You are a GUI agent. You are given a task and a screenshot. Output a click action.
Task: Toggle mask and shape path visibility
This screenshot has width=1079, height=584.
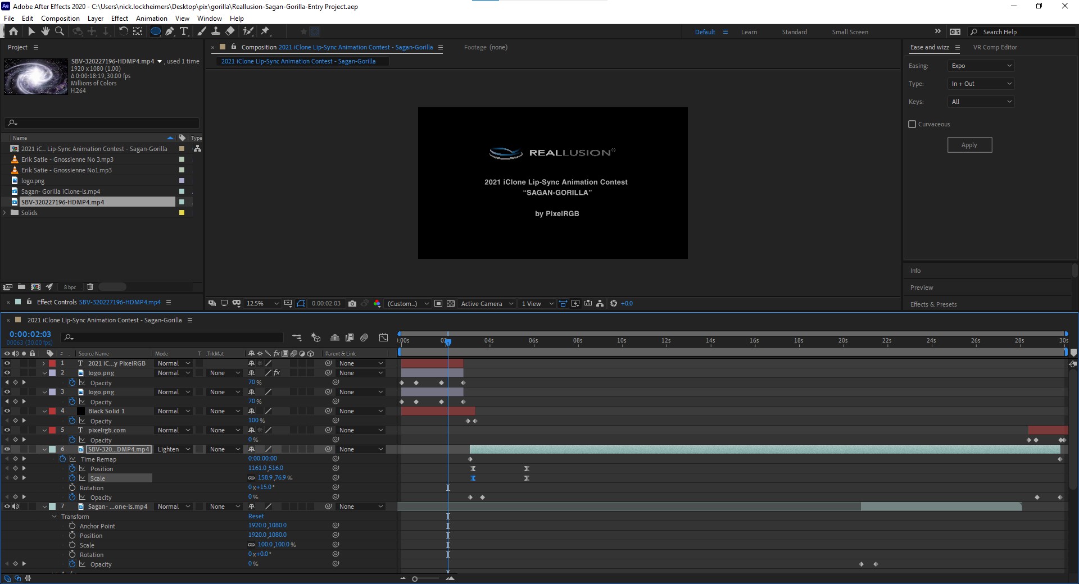pyautogui.click(x=301, y=304)
